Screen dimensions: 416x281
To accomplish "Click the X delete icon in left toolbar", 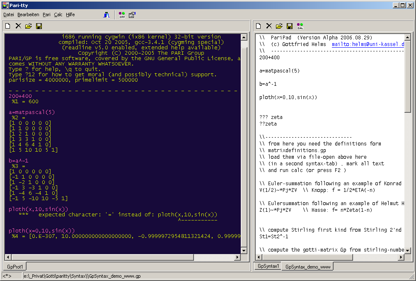I will click(x=18, y=26).
